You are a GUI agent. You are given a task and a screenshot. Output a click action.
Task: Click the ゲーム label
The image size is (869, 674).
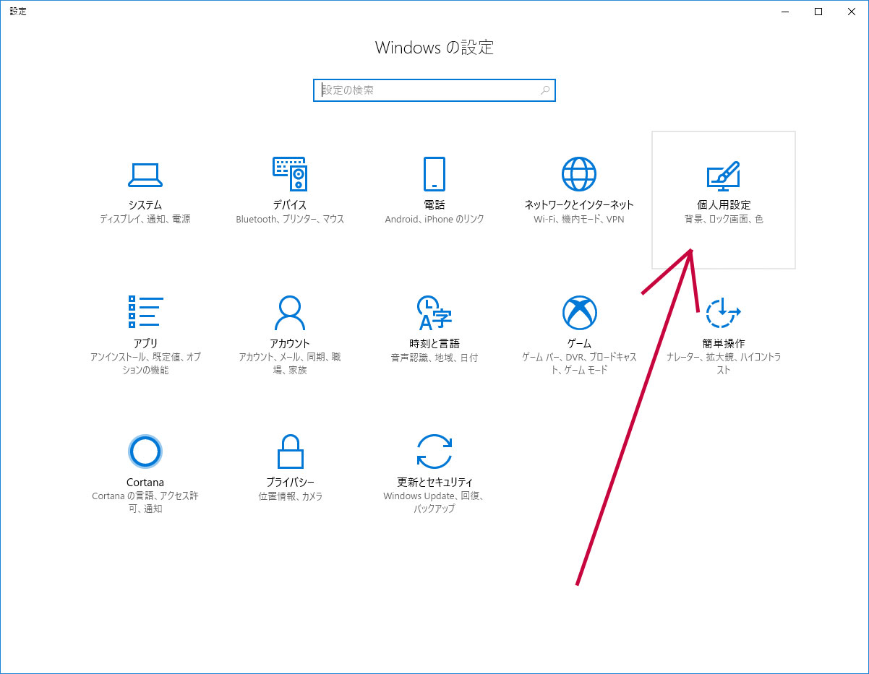579,343
